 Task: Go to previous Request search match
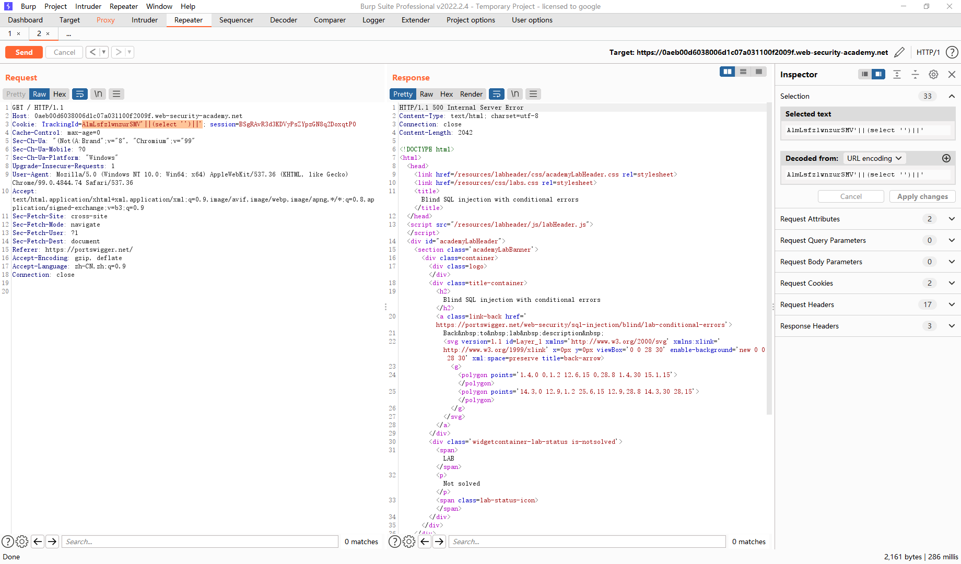38,542
